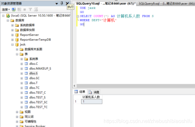The width and height of the screenshot is (195, 127).
Task: Expand the ReportServer database
Action: click(13, 35)
